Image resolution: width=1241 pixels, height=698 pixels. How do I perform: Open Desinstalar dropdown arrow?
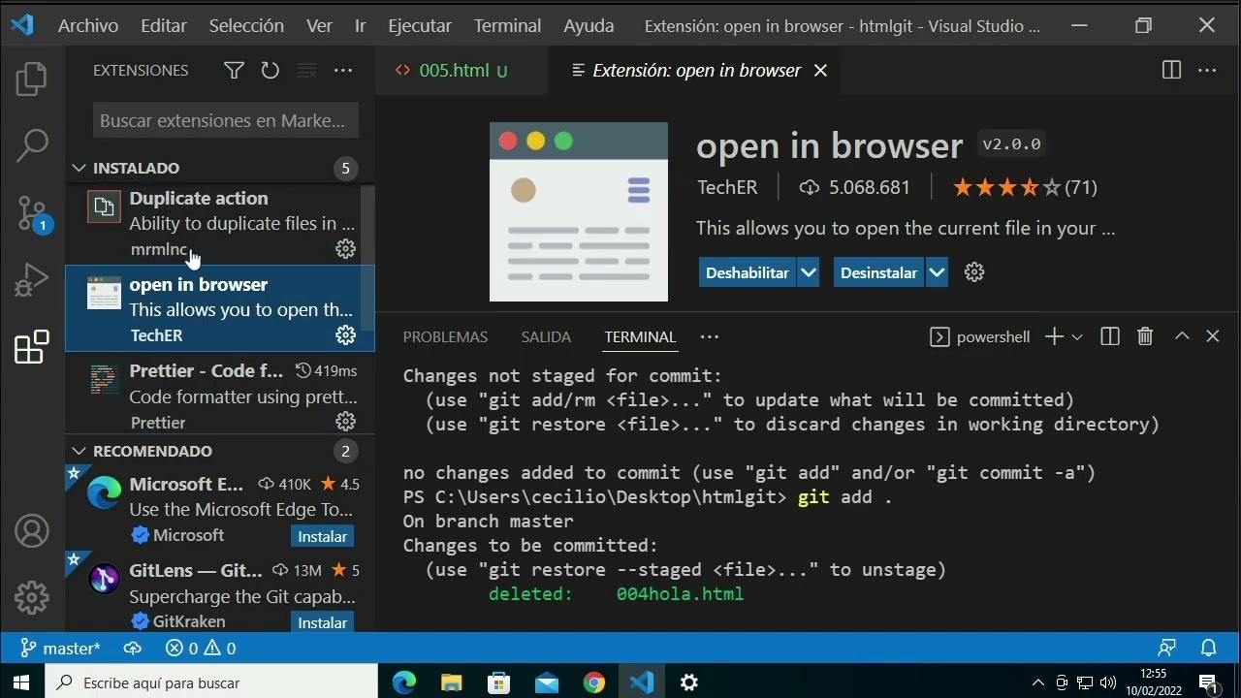pos(937,272)
